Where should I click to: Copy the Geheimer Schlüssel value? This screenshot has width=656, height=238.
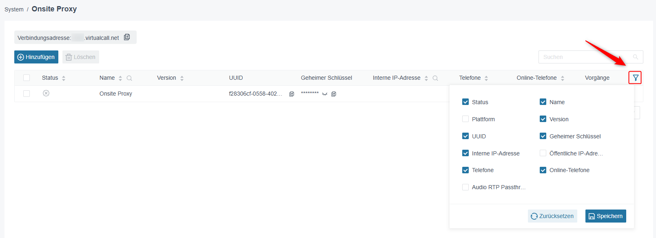click(334, 94)
